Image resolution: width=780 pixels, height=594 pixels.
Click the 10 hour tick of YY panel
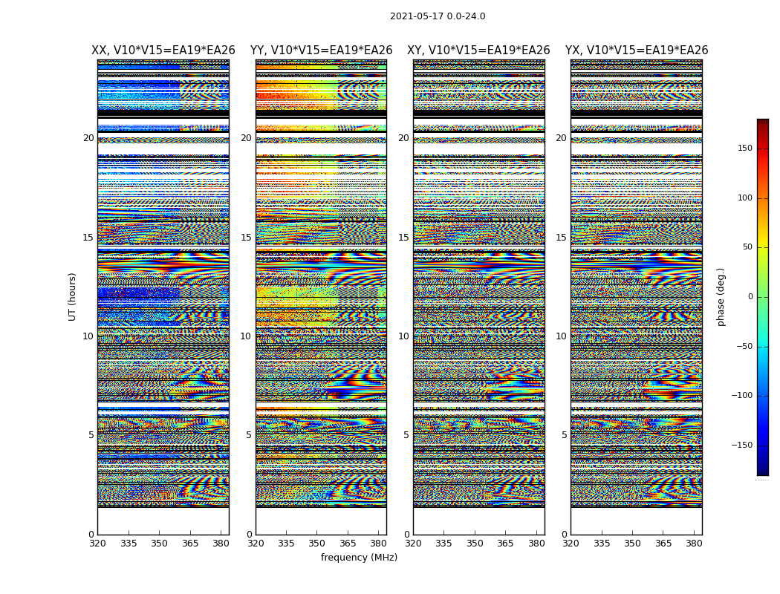246,336
